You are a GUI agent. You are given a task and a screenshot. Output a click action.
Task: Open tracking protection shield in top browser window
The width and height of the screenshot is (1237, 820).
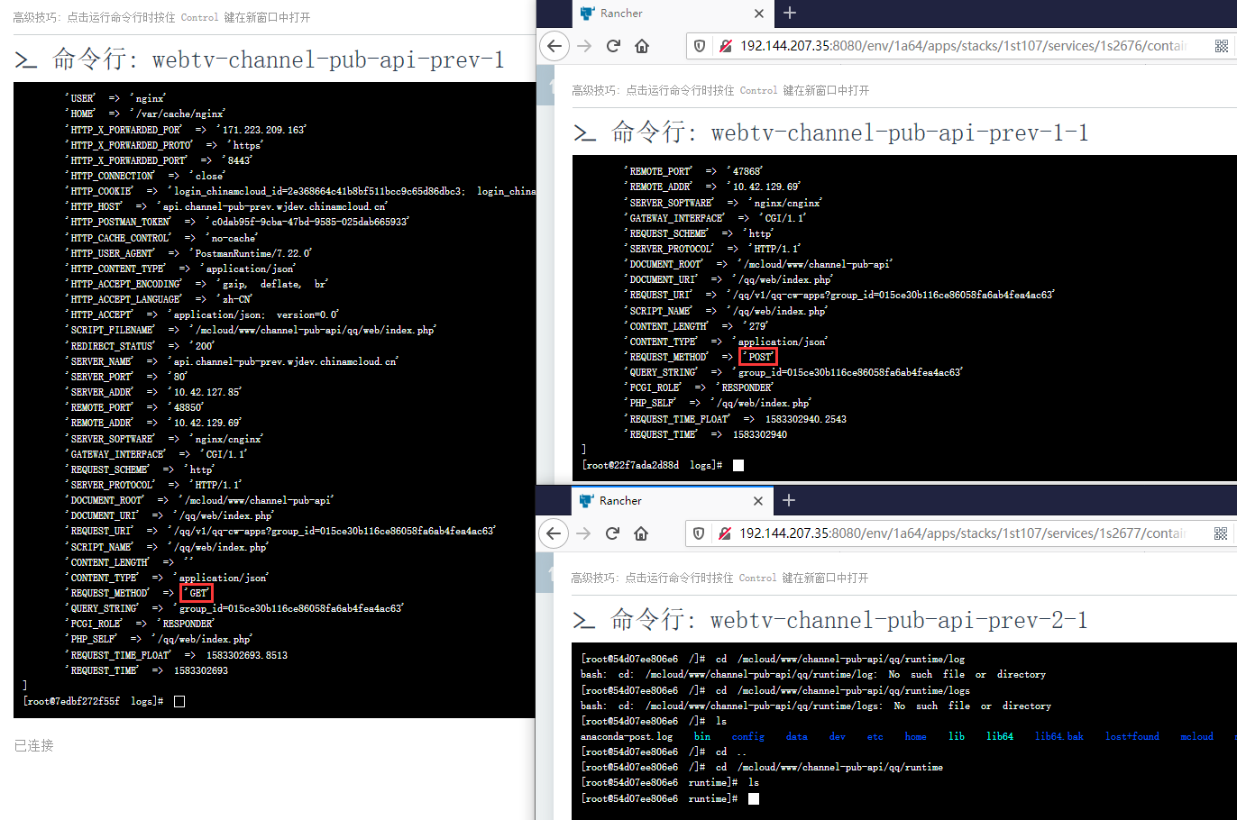700,46
